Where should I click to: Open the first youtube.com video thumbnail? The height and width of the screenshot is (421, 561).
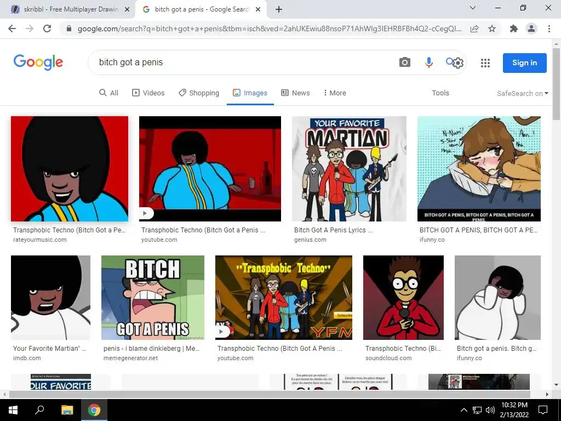tap(210, 169)
